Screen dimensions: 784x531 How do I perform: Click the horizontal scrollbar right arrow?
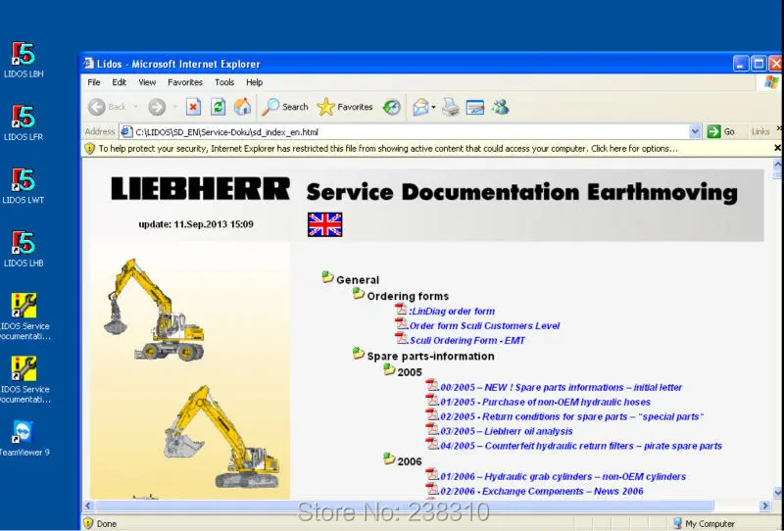tap(764, 506)
